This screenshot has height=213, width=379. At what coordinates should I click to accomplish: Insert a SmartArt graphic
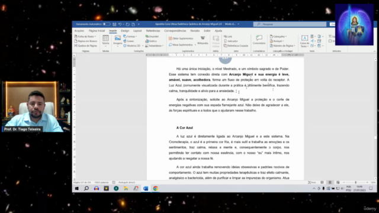(152, 37)
